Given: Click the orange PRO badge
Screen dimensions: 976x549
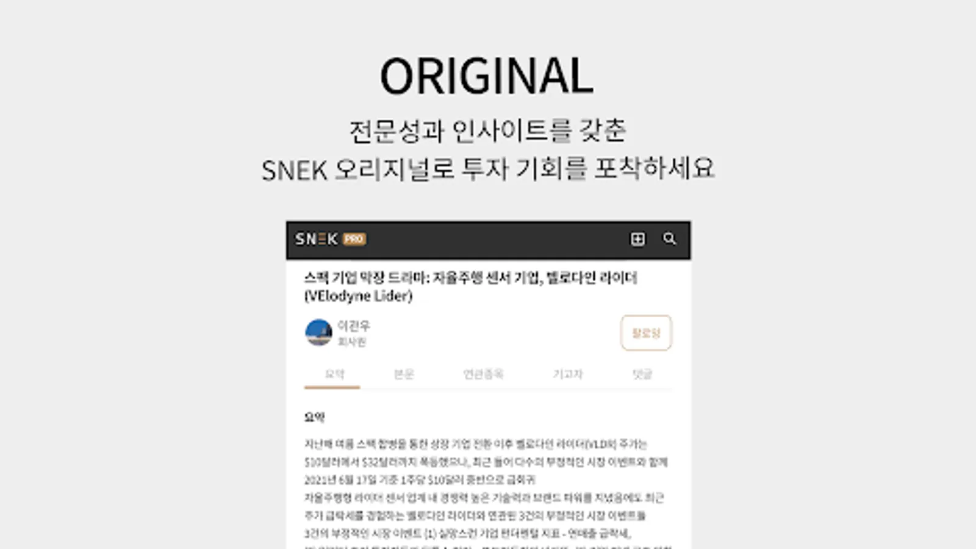Looking at the screenshot, I should (x=354, y=239).
